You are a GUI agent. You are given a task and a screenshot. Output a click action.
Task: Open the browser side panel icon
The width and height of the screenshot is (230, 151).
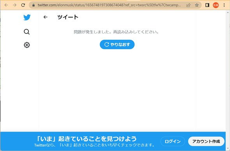(x=207, y=5)
